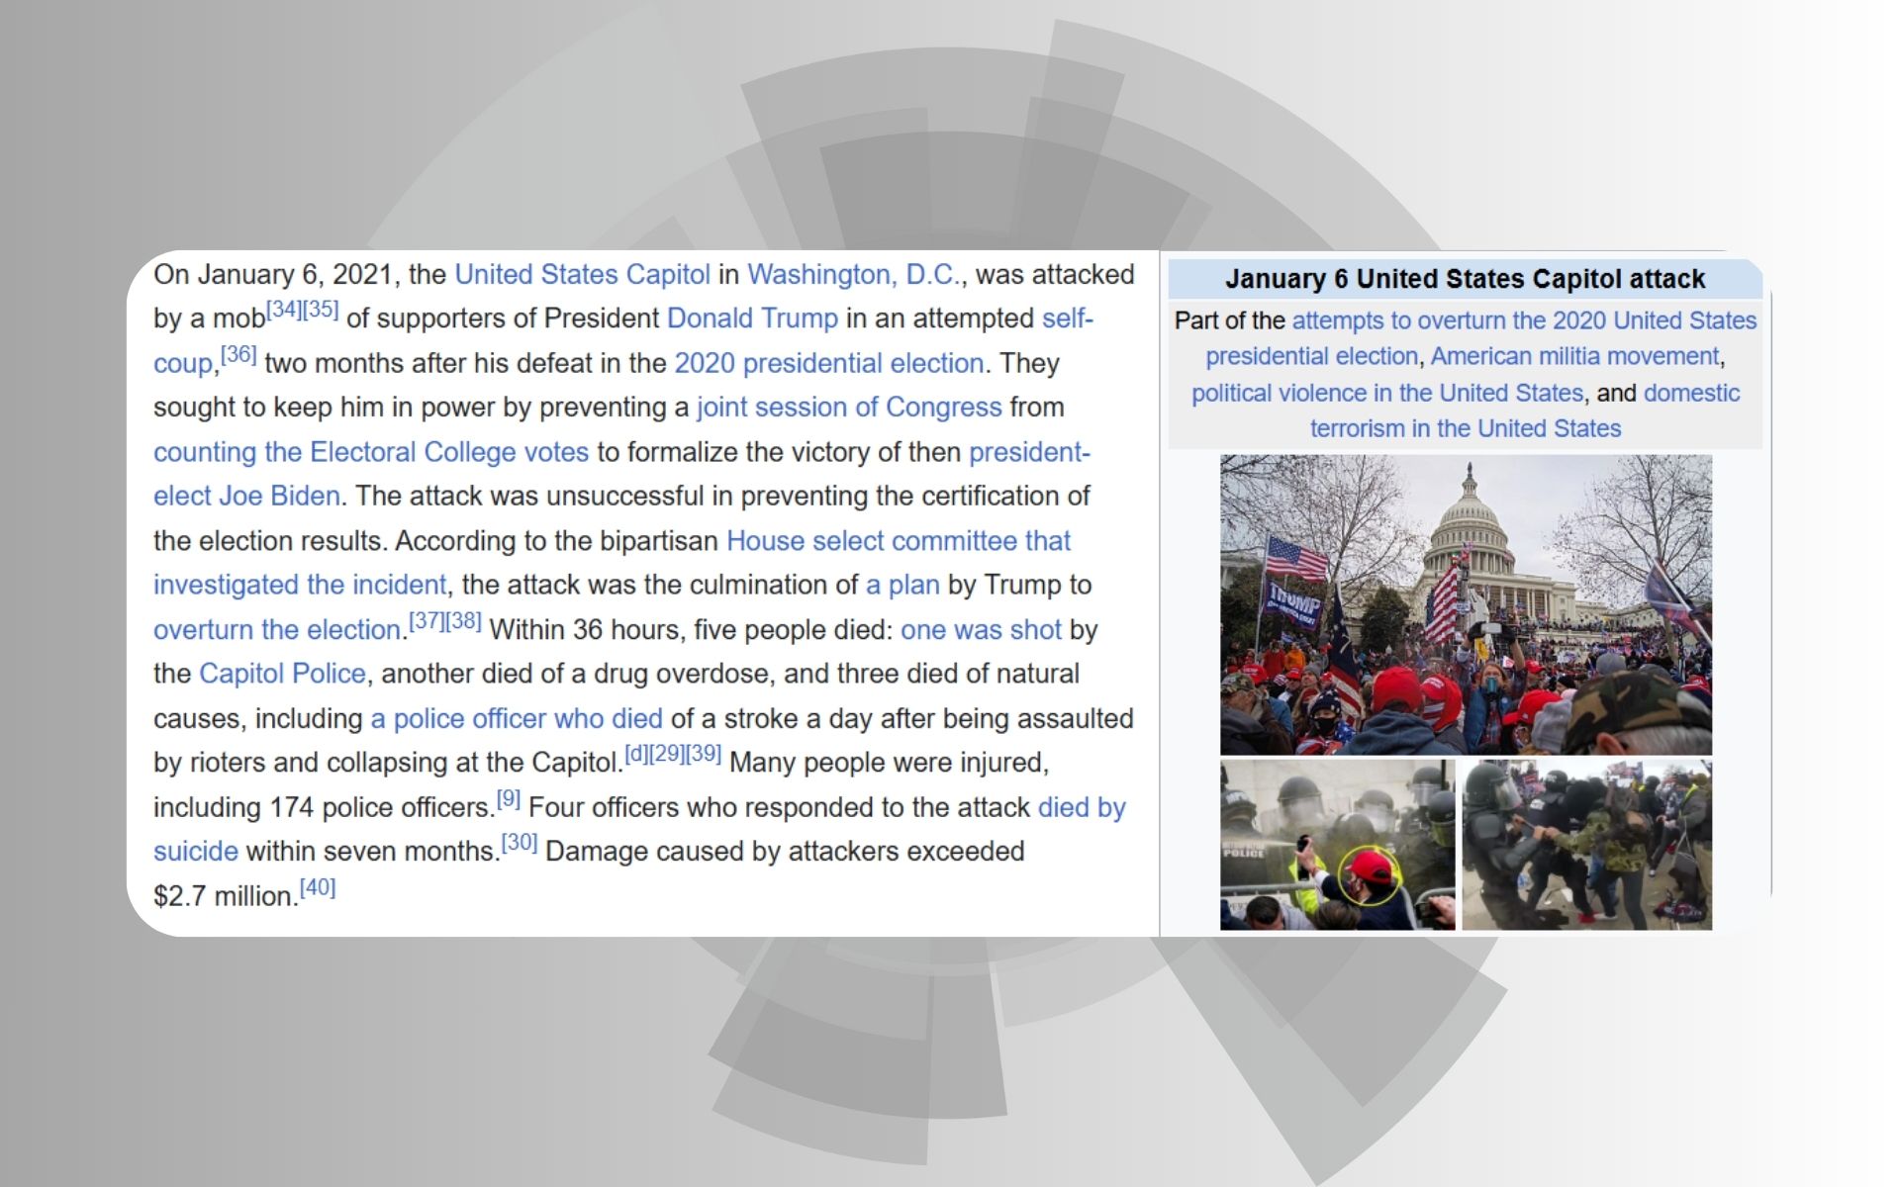This screenshot has height=1187, width=1900.
Task: Open the bottom-right riot clash photo
Action: coord(1586,844)
